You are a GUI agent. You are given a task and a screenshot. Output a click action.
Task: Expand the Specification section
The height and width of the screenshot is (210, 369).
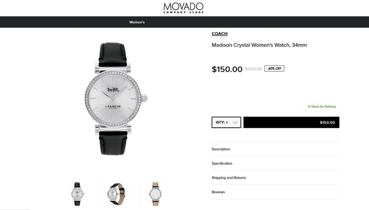coord(275,164)
